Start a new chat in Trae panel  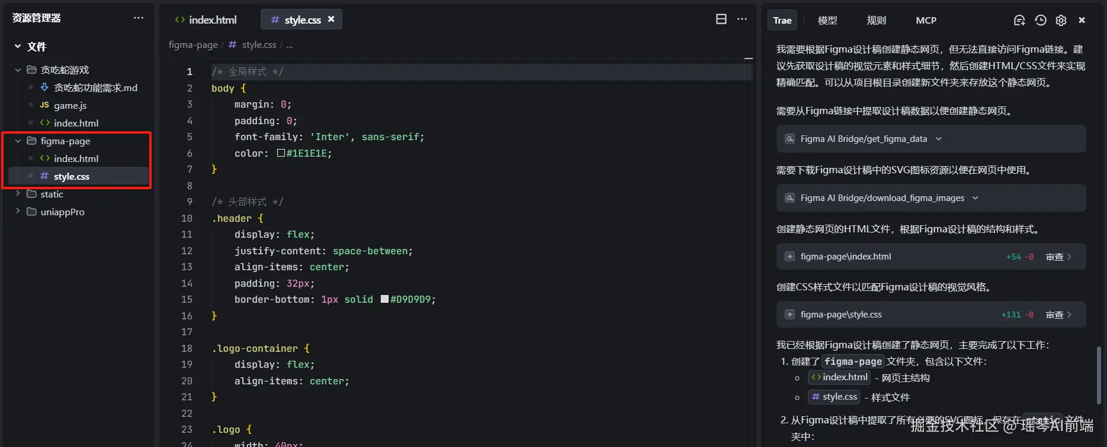(1019, 20)
